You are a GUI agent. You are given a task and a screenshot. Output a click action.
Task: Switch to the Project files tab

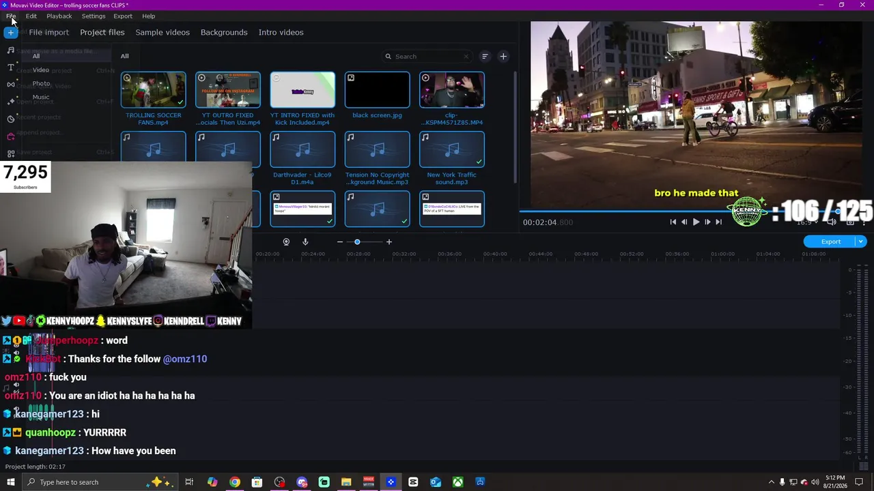tap(102, 32)
